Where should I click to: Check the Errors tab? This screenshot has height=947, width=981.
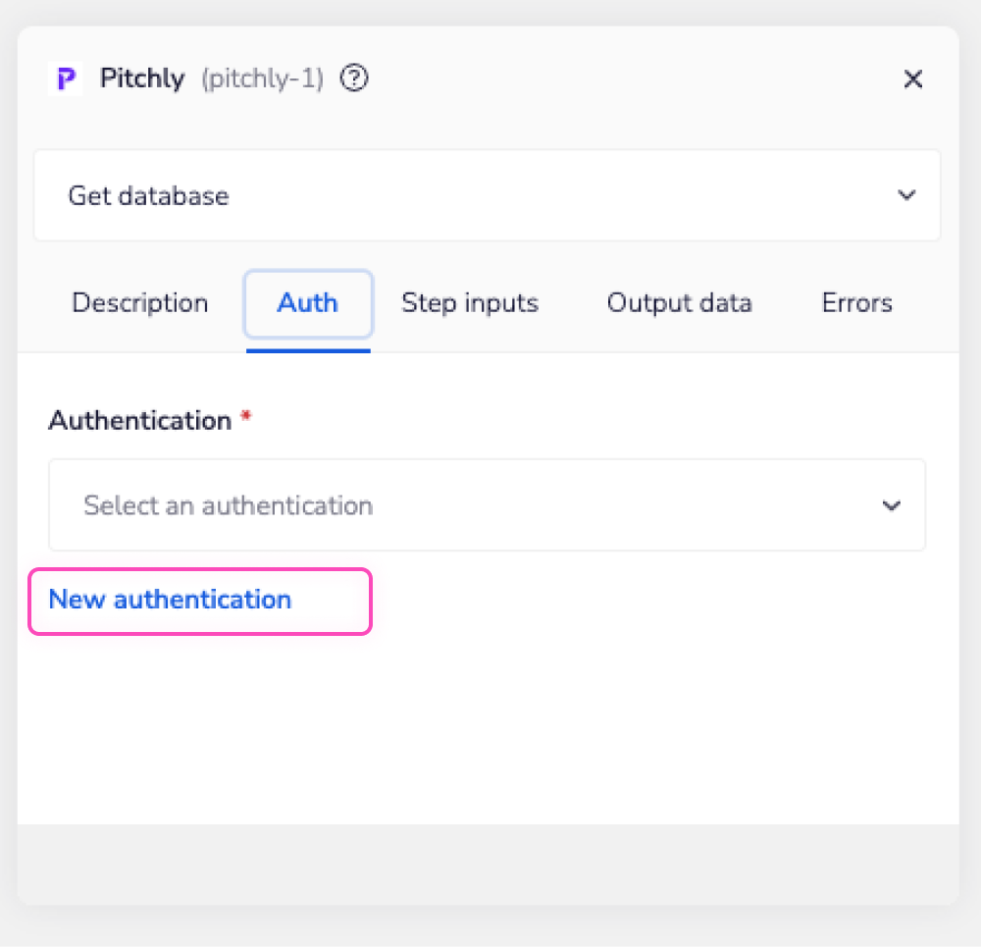tap(856, 303)
